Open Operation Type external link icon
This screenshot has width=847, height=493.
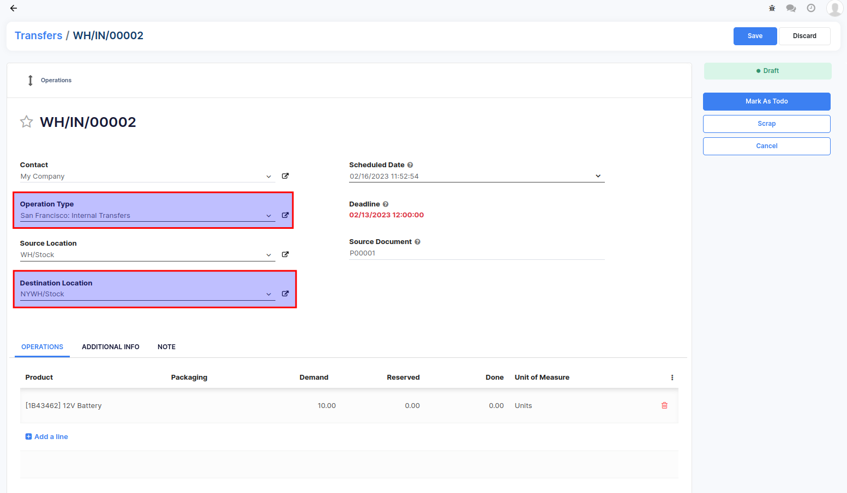point(285,215)
